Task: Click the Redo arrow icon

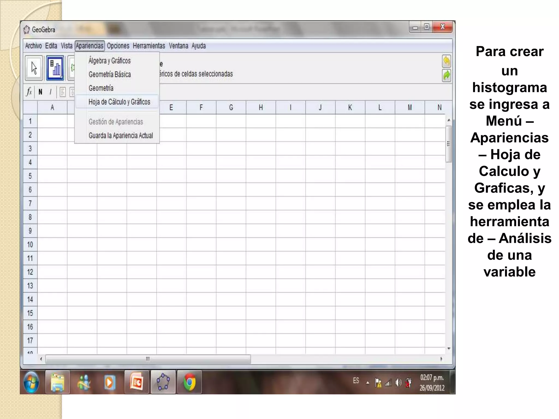Action: coord(446,76)
